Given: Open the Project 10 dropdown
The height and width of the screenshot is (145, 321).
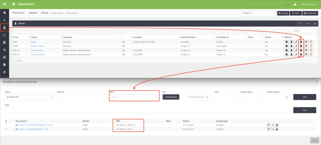Looking at the screenshot, I should click(259, 13).
